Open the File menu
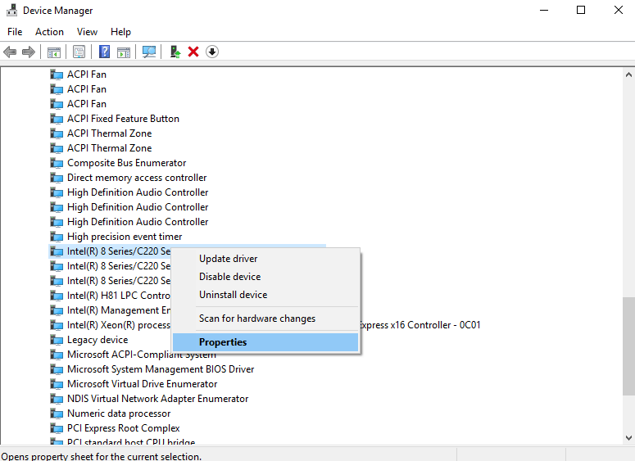 tap(15, 32)
